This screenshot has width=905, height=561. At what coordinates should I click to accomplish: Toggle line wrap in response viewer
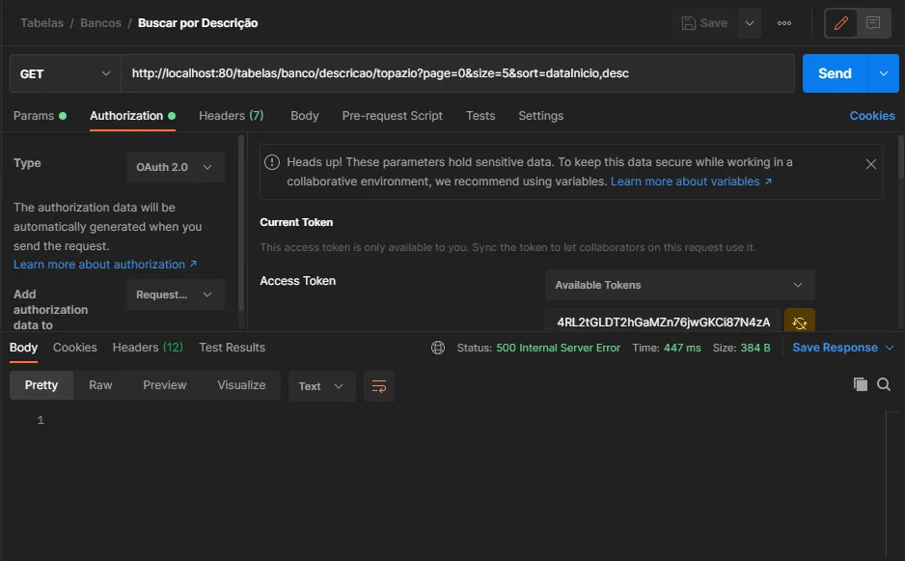click(379, 386)
